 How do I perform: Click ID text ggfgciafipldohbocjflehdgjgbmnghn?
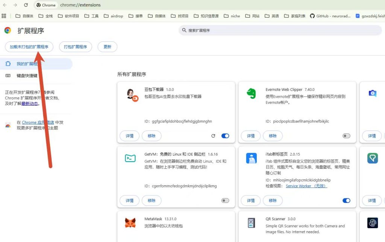point(182,121)
